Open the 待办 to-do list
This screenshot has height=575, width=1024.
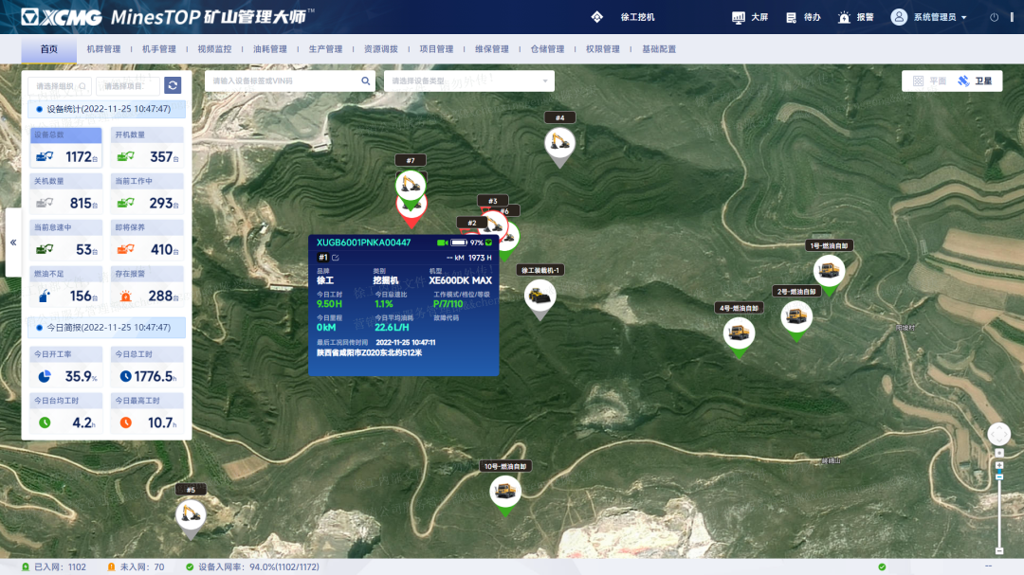803,17
